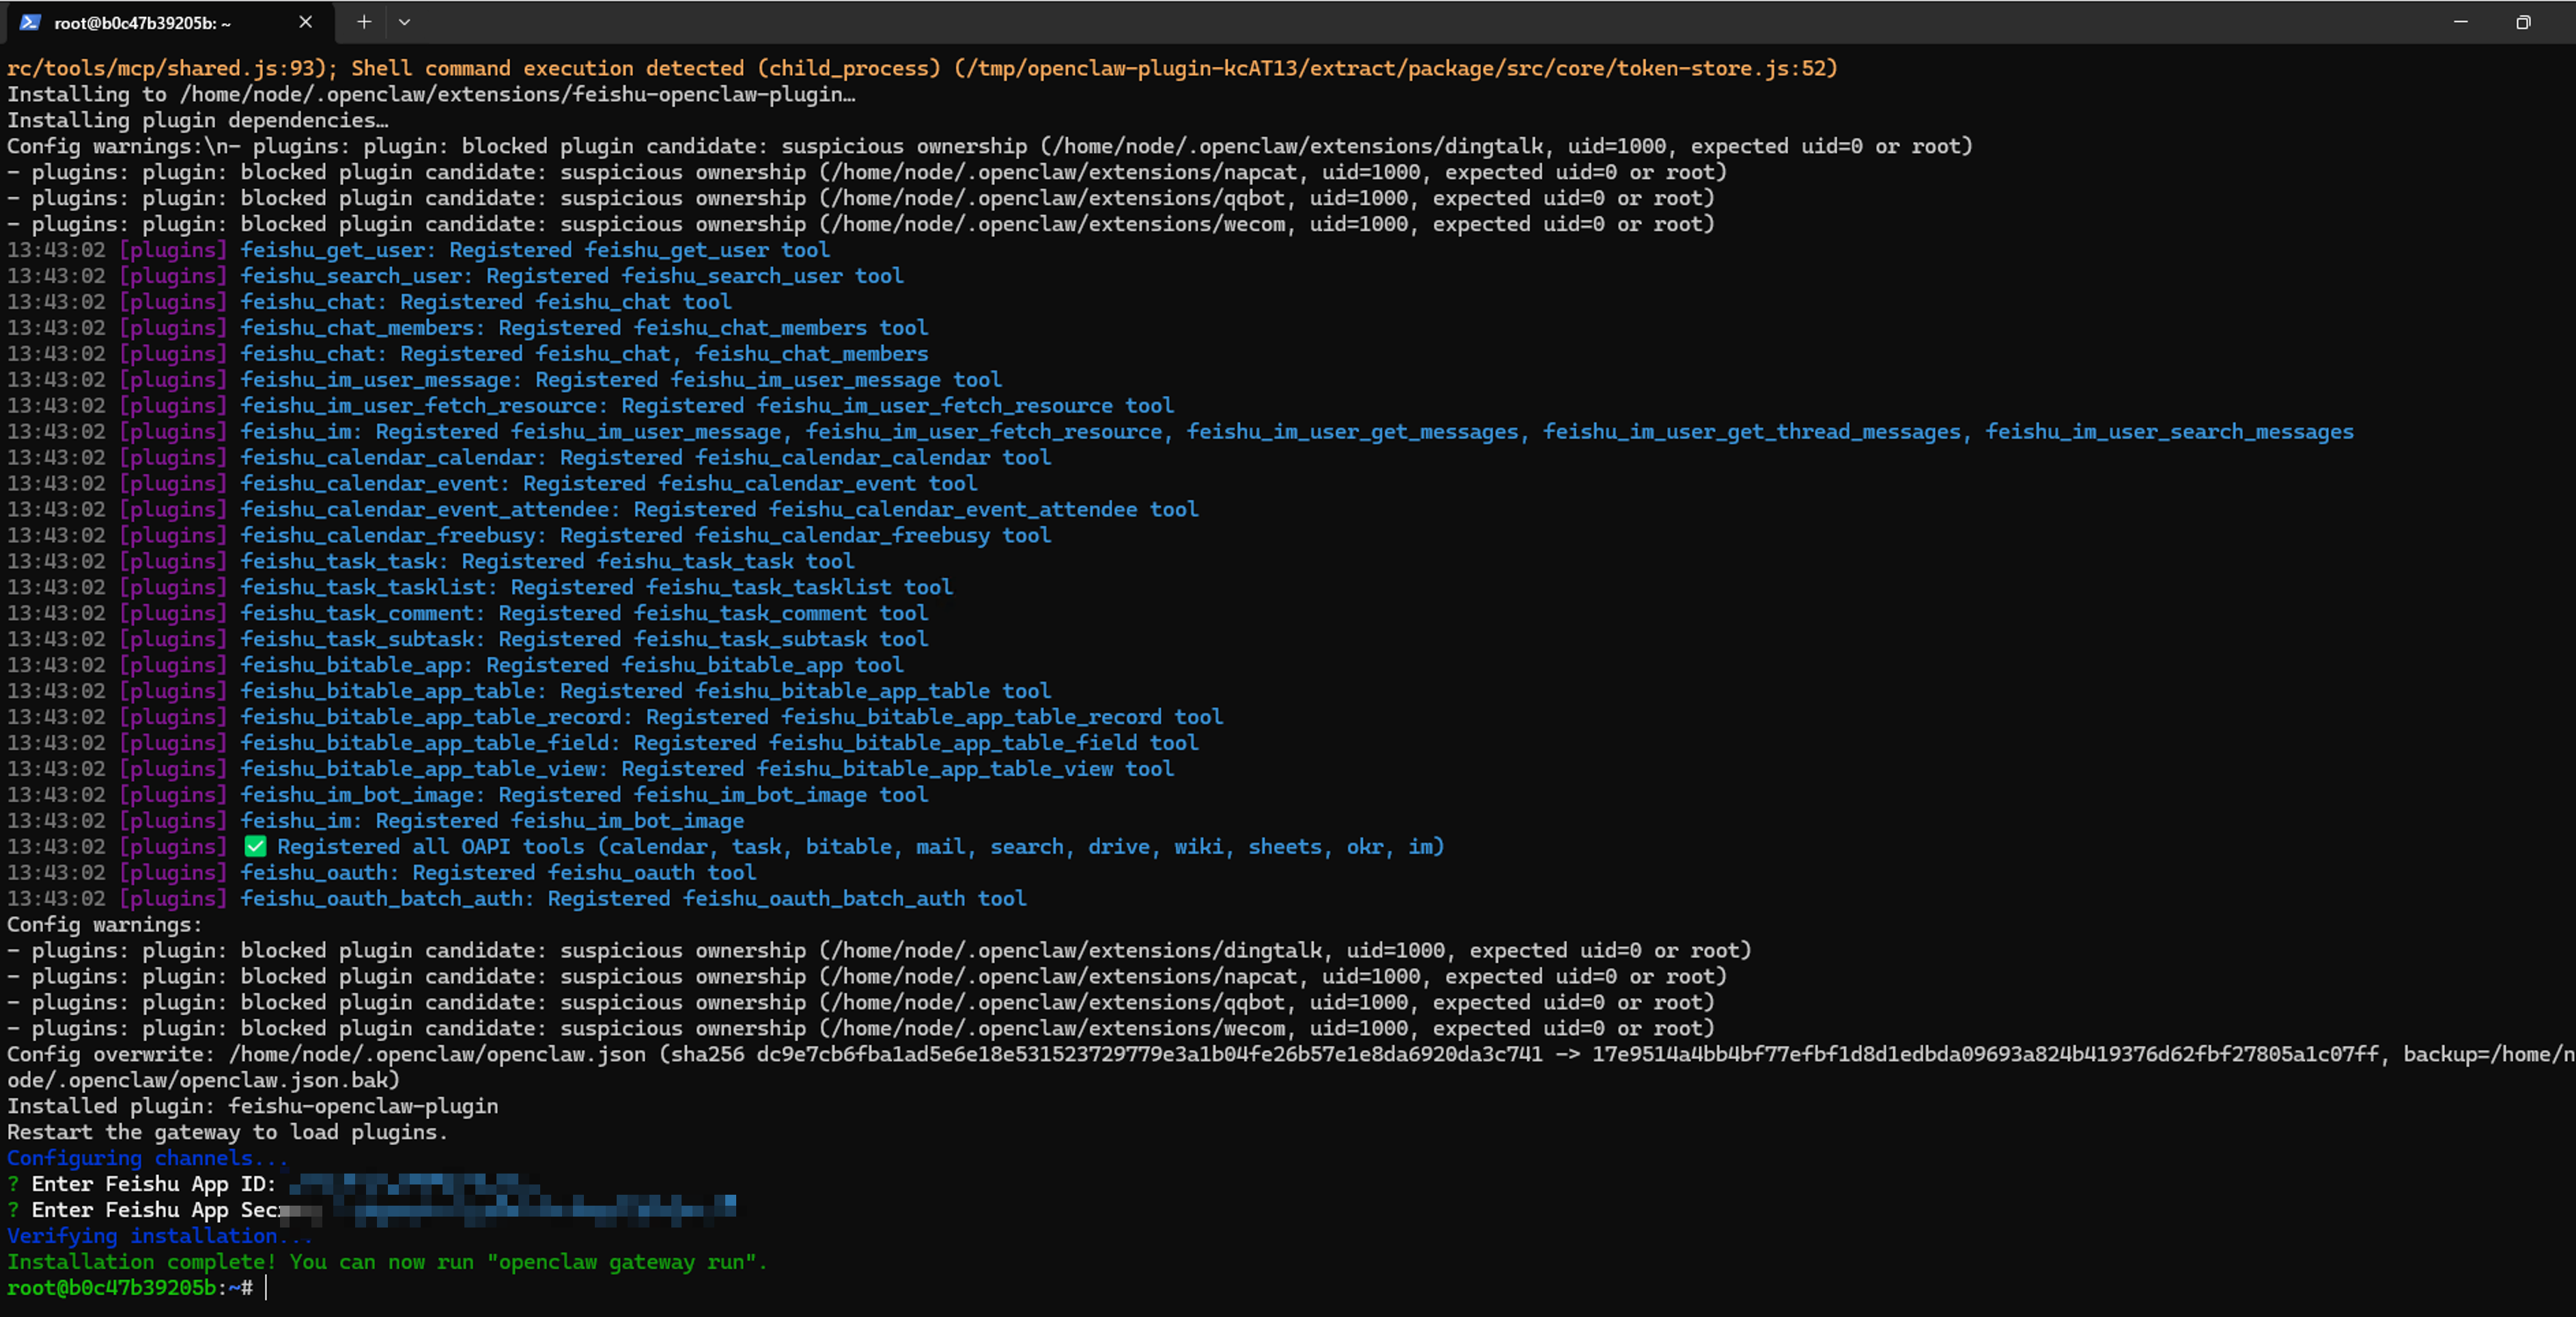The width and height of the screenshot is (2576, 1317).
Task: Click "Installed plugin: feishu-openclaw-plugin" line
Action: tap(252, 1106)
